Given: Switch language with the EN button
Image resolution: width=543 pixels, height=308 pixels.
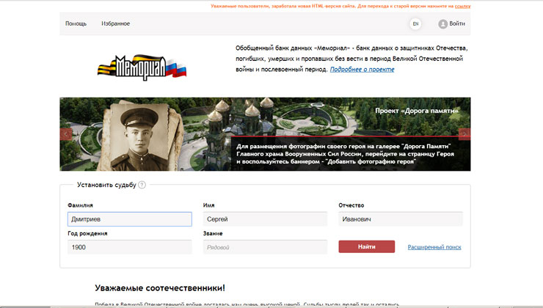Looking at the screenshot, I should (x=415, y=23).
